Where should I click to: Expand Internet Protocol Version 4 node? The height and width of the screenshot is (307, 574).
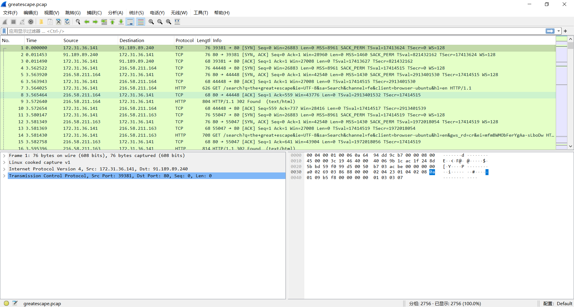pos(4,169)
